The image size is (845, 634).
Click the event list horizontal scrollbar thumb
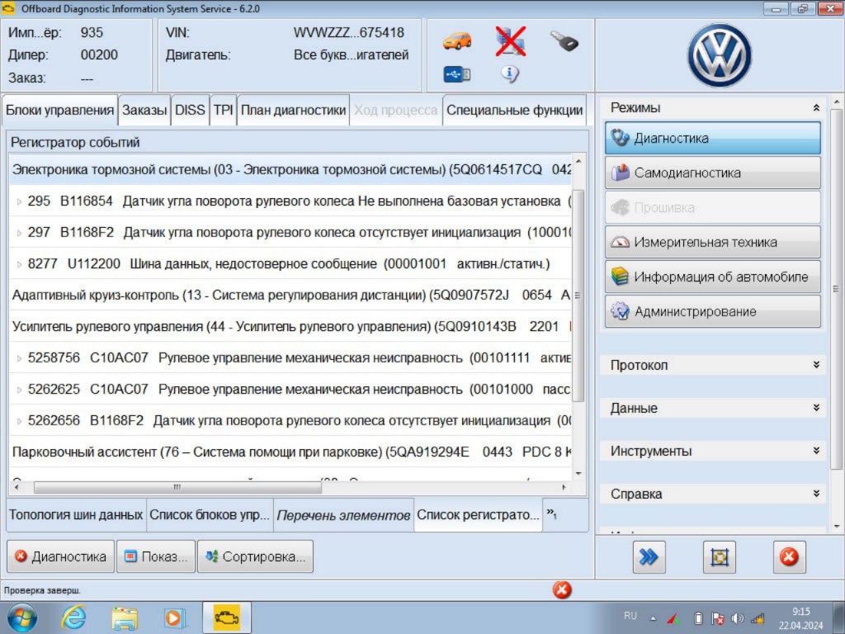178,487
